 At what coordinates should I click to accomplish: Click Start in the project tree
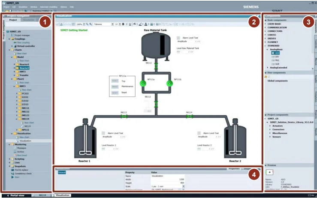(17, 177)
